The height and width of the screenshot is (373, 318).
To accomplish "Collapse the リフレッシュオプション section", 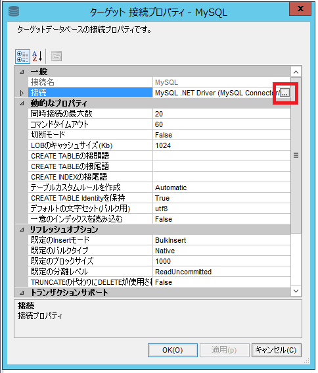I will (22, 230).
